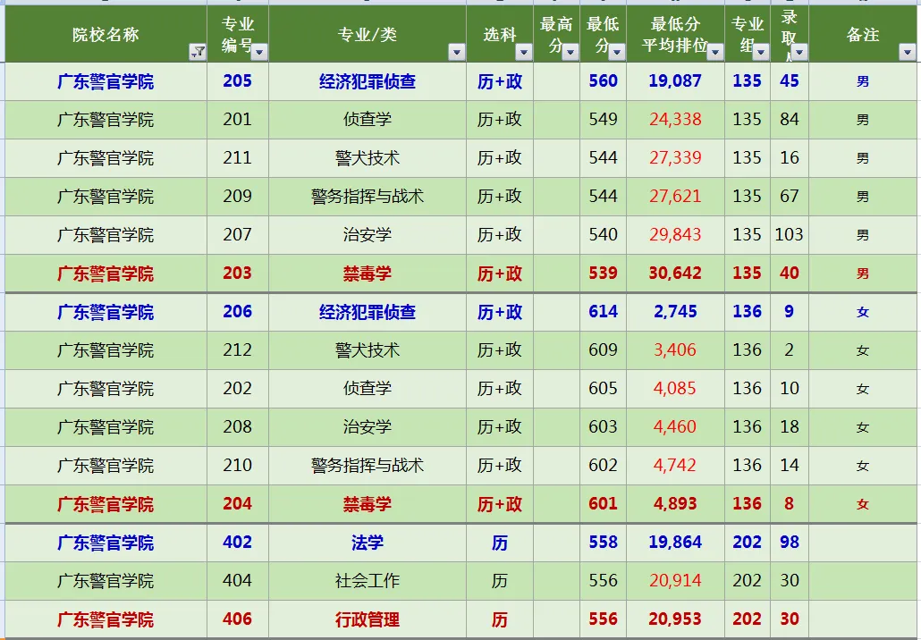Screen dimensions: 921x640
Task: Select the major code cell 203
Action: pyautogui.click(x=237, y=273)
